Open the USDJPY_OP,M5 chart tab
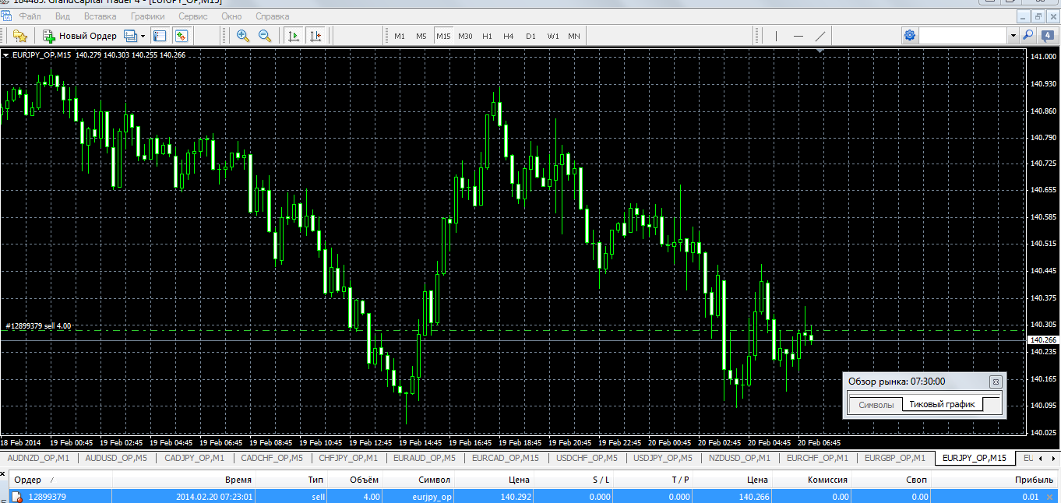The image size is (1061, 503). (663, 458)
